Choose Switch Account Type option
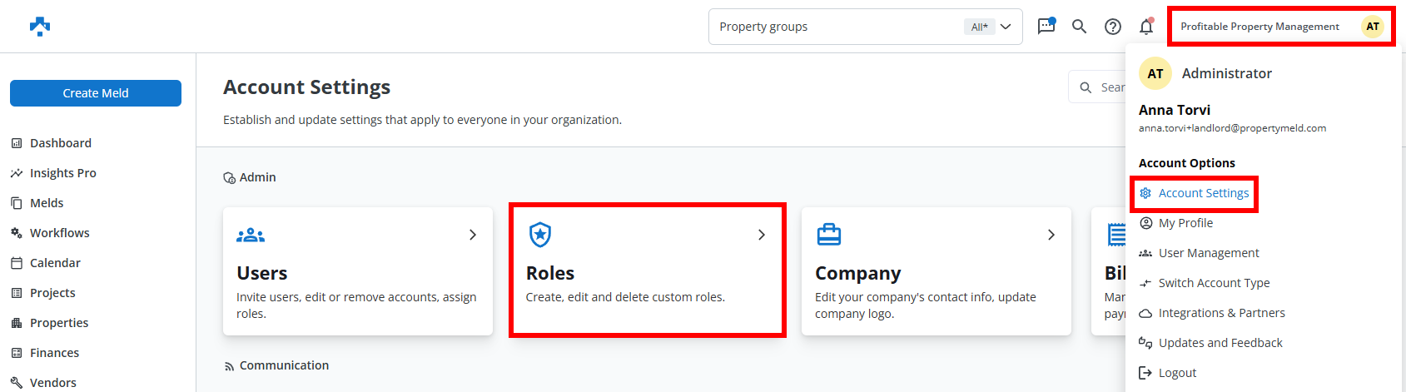This screenshot has width=1406, height=392. tap(1214, 283)
